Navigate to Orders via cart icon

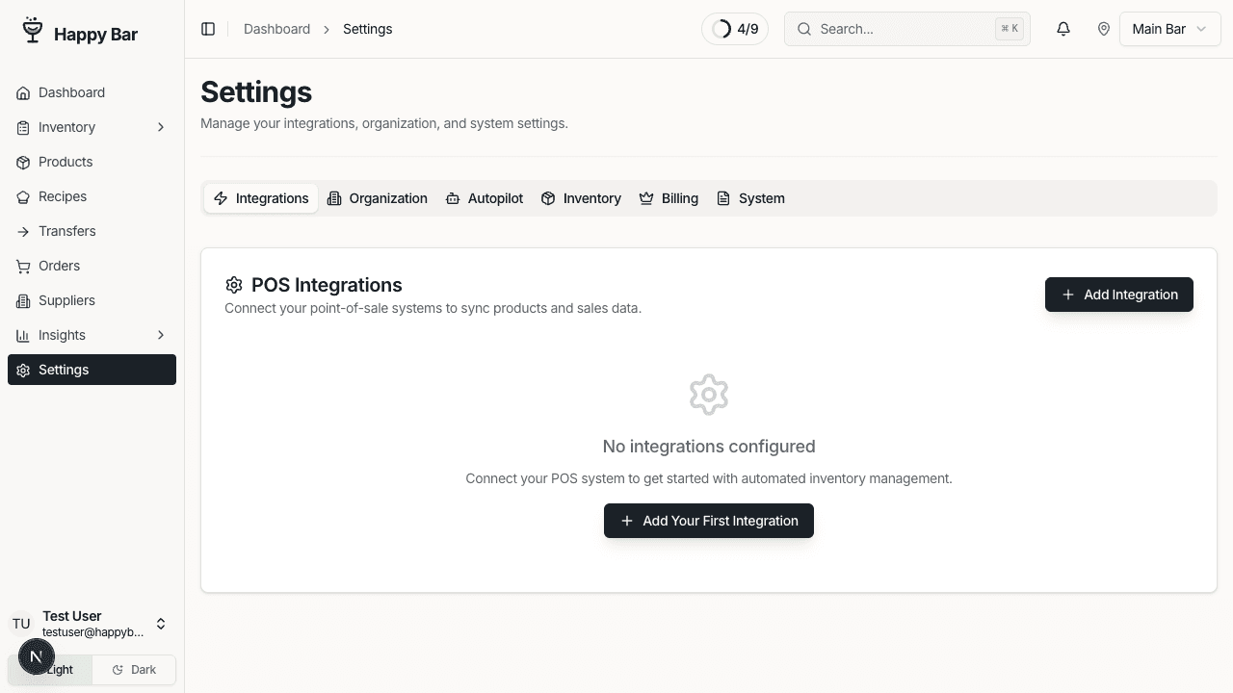tap(59, 266)
